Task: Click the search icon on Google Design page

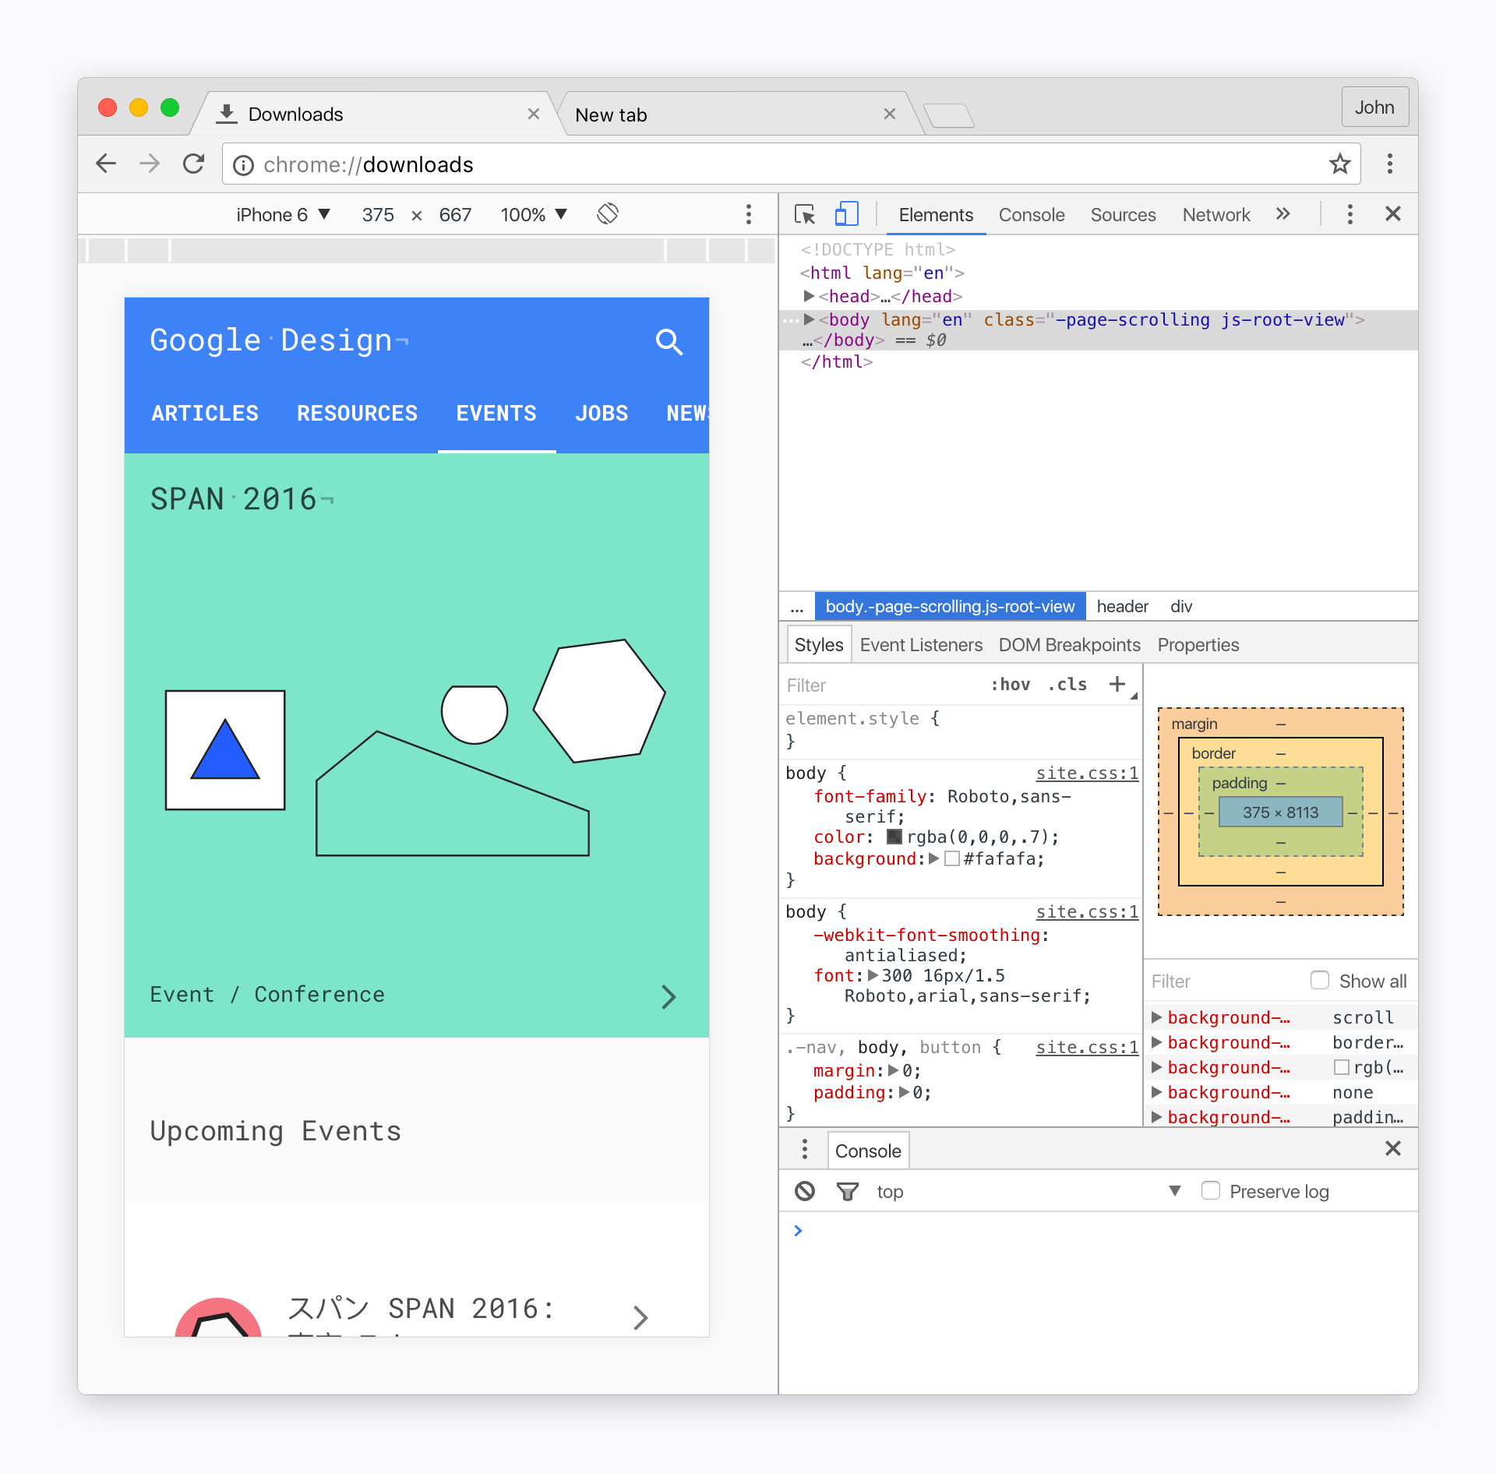Action: tap(669, 341)
